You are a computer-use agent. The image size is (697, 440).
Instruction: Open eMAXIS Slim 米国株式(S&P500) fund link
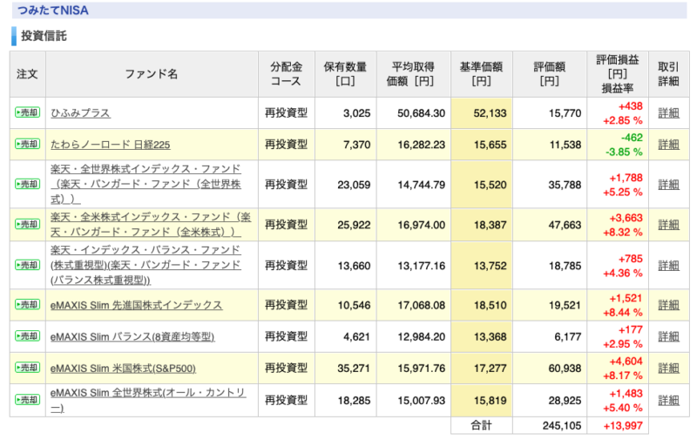pyautogui.click(x=123, y=369)
